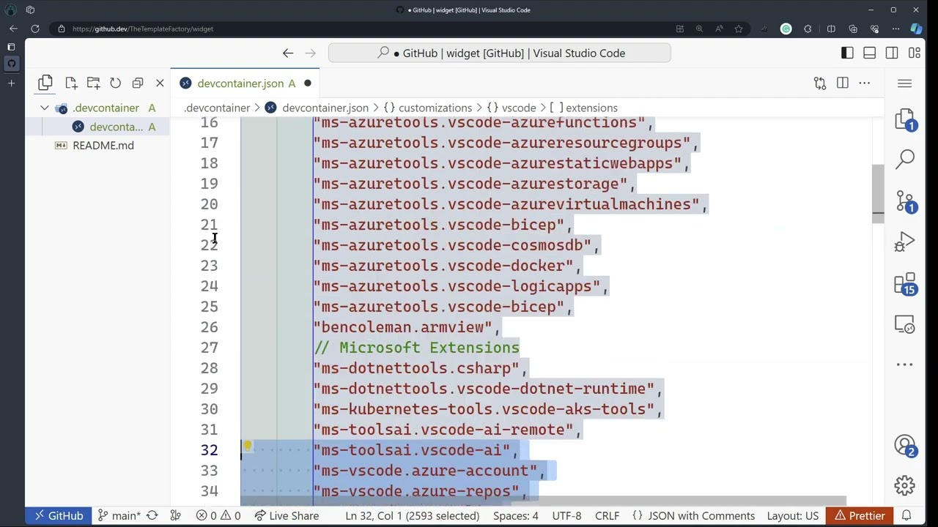This screenshot has height=527, width=938.
Task: Click the lightbulb code action on line 32
Action: pyautogui.click(x=248, y=445)
